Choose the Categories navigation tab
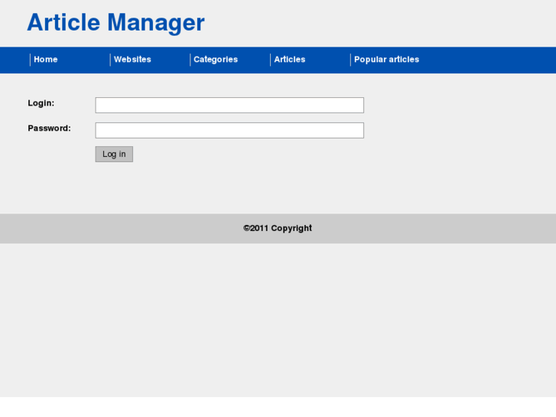556x417 pixels. point(216,60)
